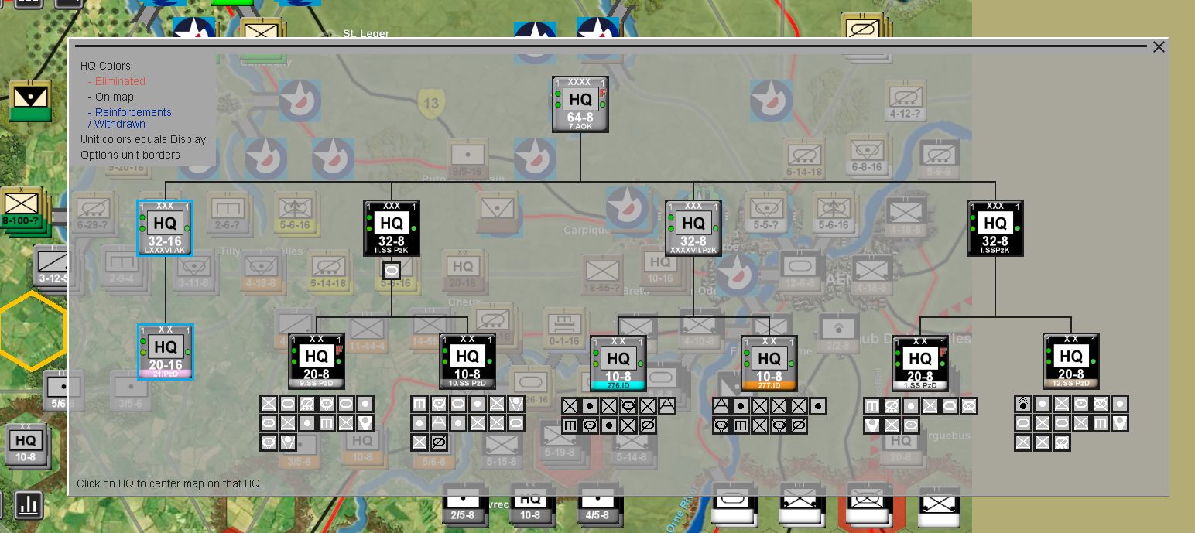Click the St. Leger town label on map

(366, 34)
